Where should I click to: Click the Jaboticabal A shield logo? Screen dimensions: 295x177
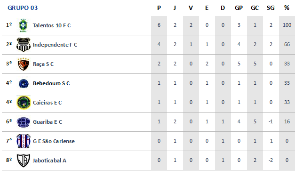24,161
